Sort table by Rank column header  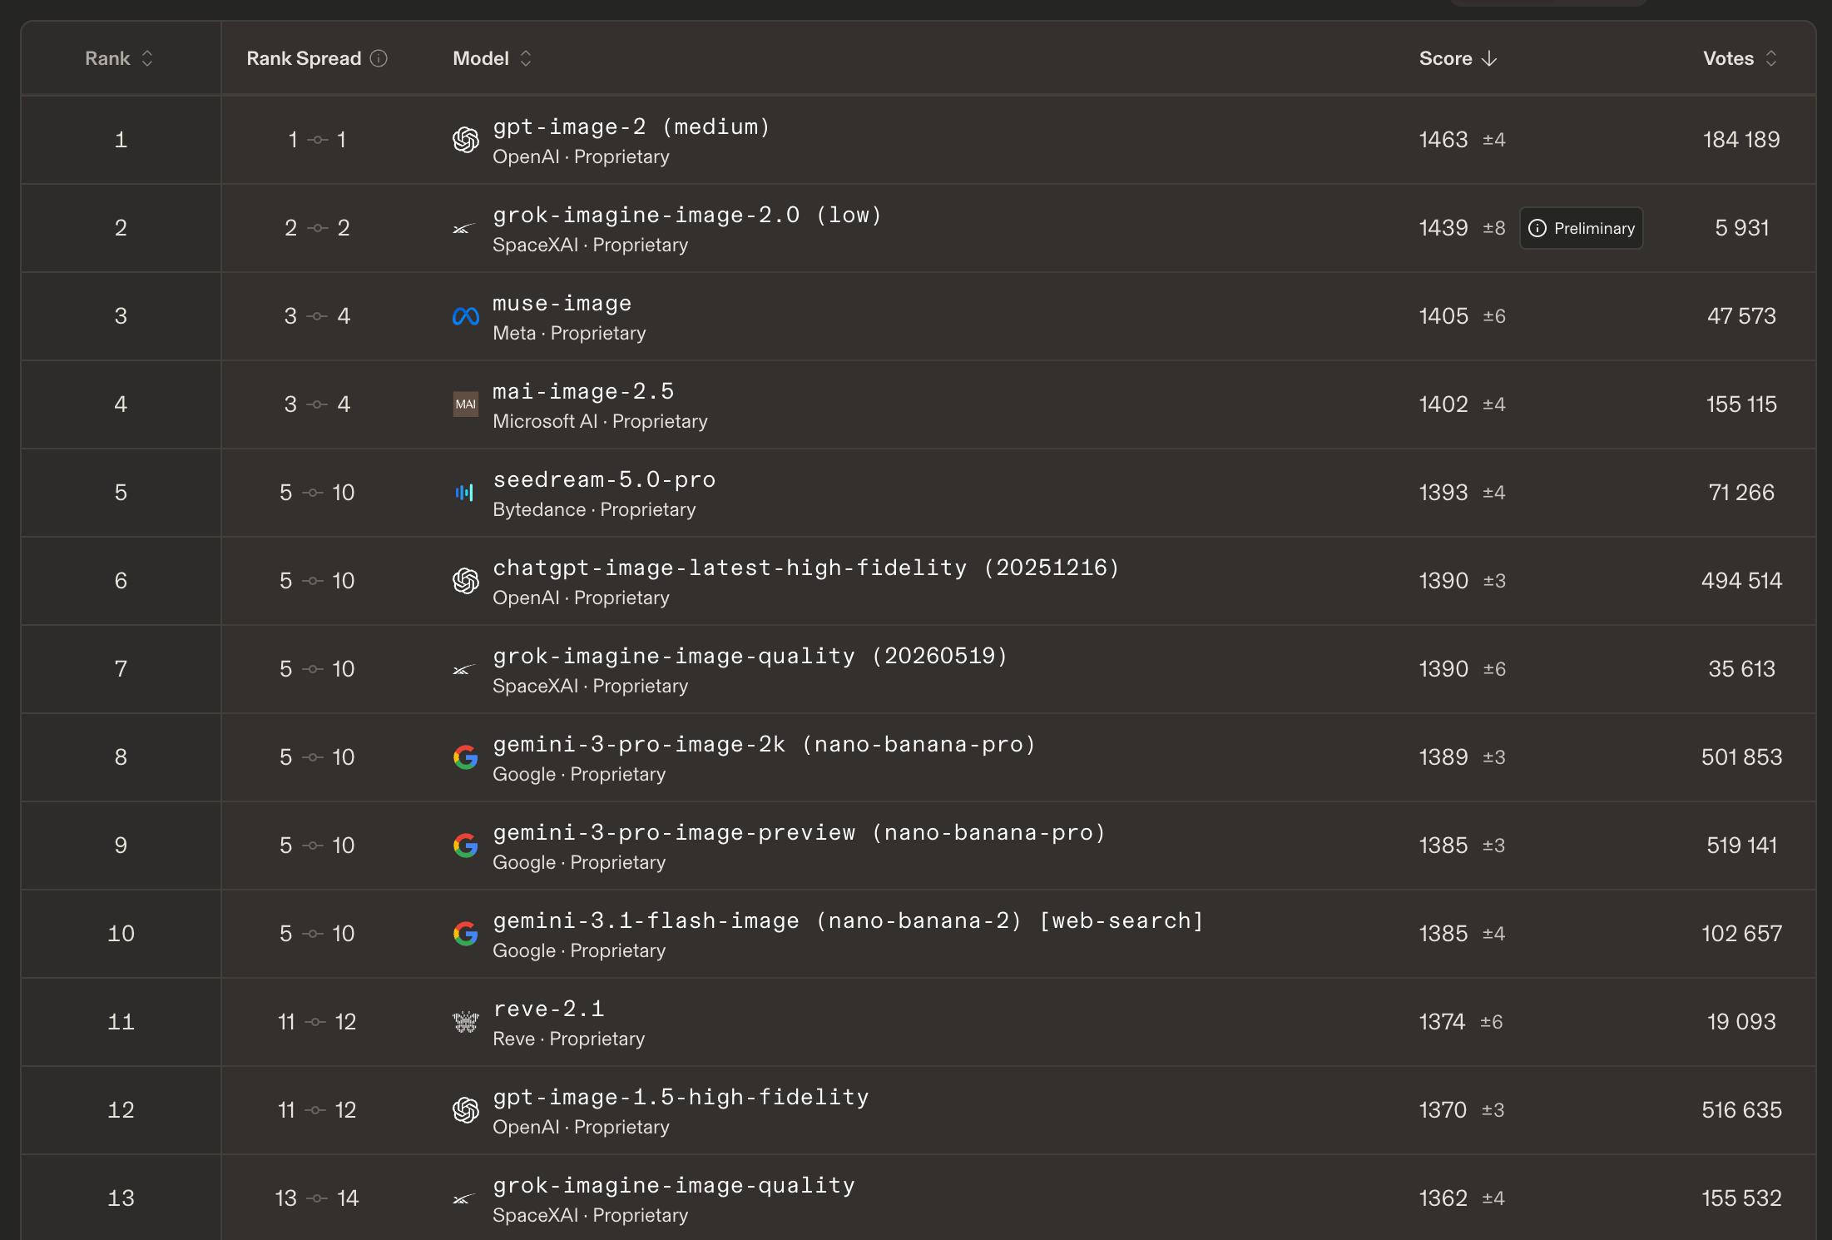tap(119, 58)
